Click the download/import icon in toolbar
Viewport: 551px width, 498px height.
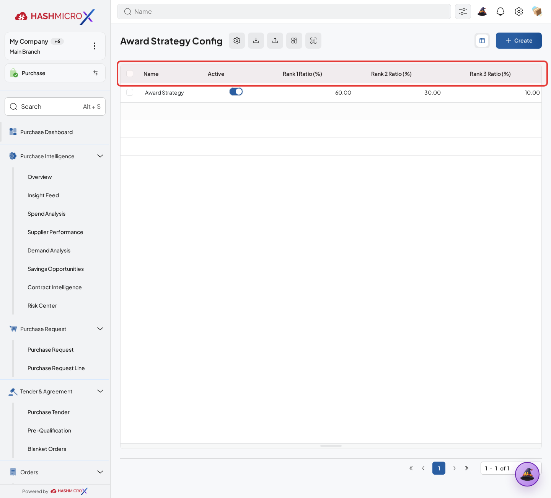click(256, 41)
